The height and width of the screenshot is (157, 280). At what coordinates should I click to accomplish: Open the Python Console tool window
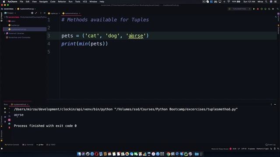[x=12, y=145]
